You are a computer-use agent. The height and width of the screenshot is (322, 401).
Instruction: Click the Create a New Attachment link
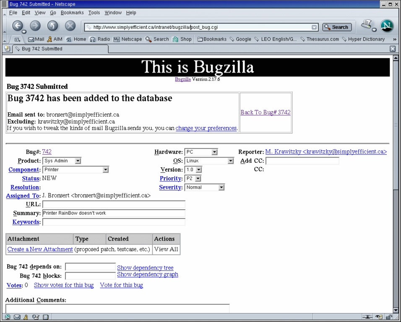click(40, 249)
